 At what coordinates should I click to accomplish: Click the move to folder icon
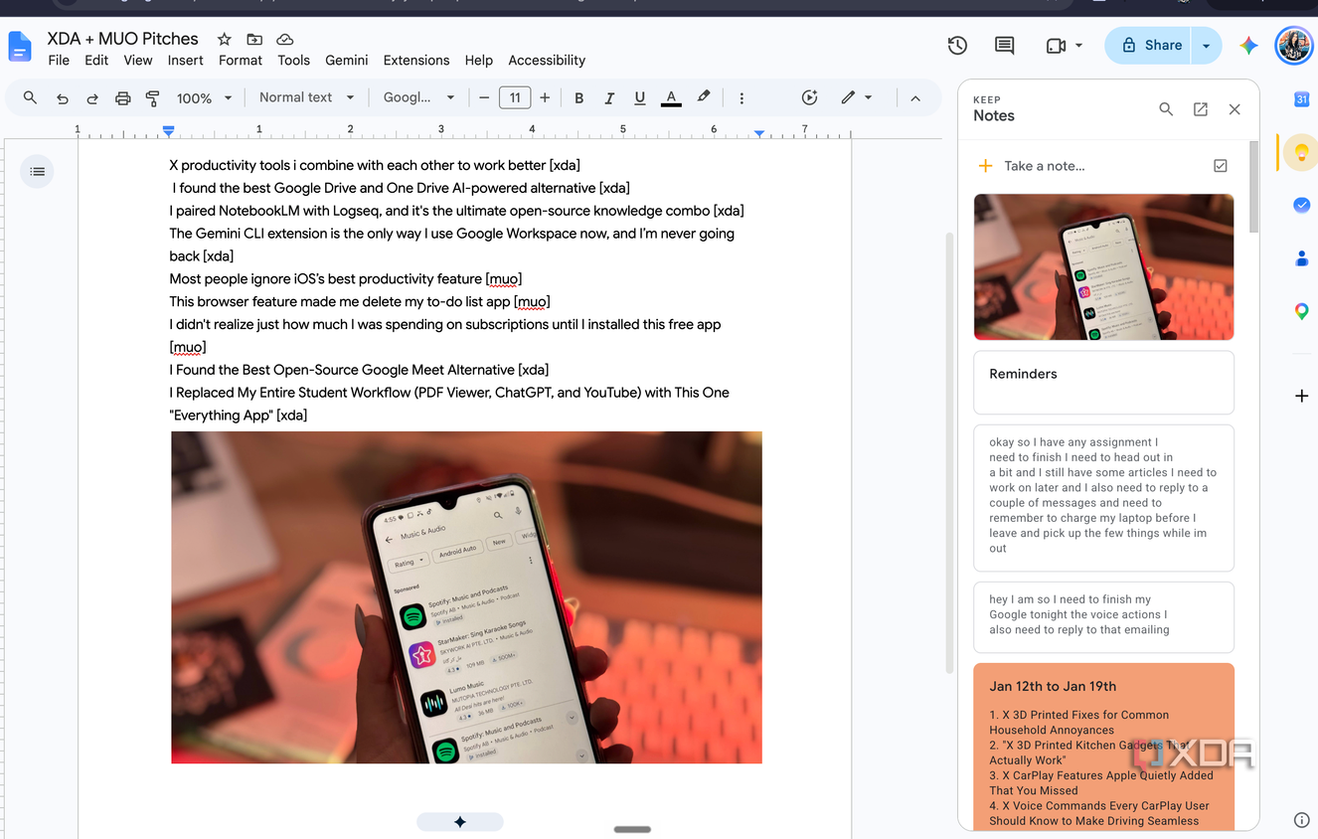tap(254, 40)
